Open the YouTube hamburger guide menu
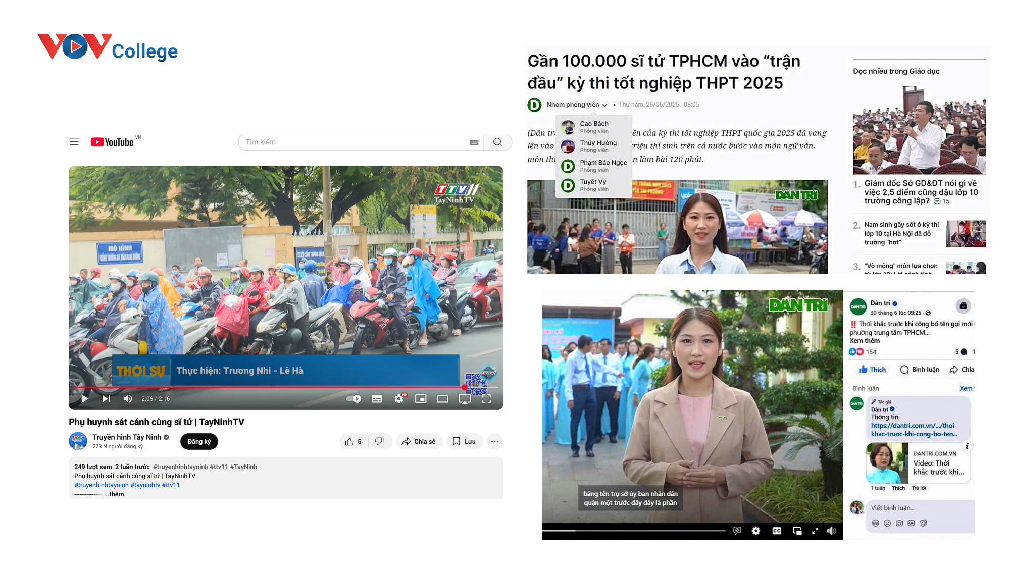The width and height of the screenshot is (1010, 568). coord(74,142)
